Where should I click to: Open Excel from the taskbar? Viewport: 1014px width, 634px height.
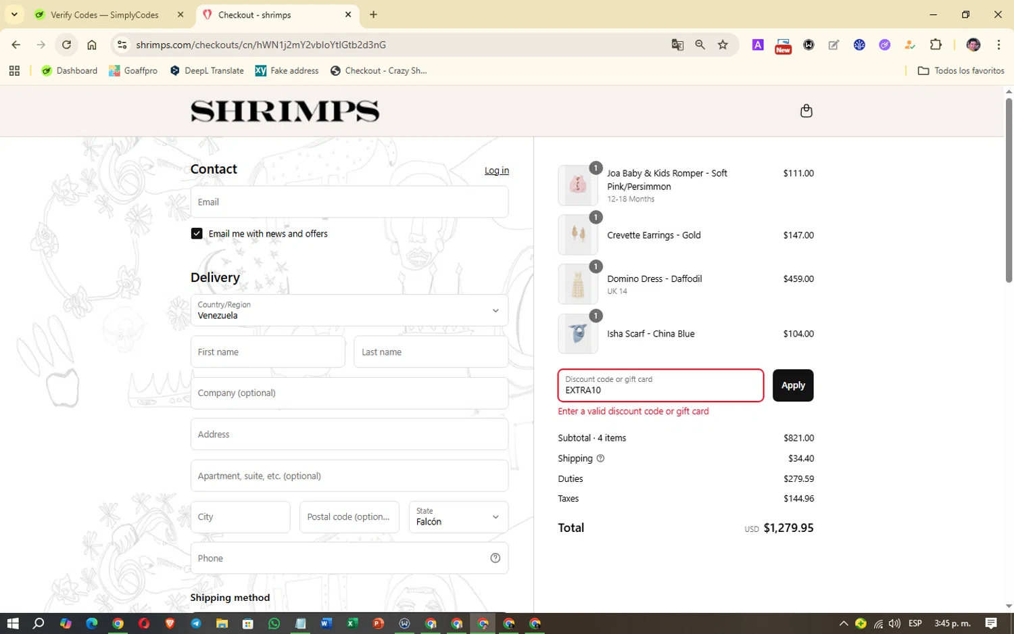tap(352, 623)
